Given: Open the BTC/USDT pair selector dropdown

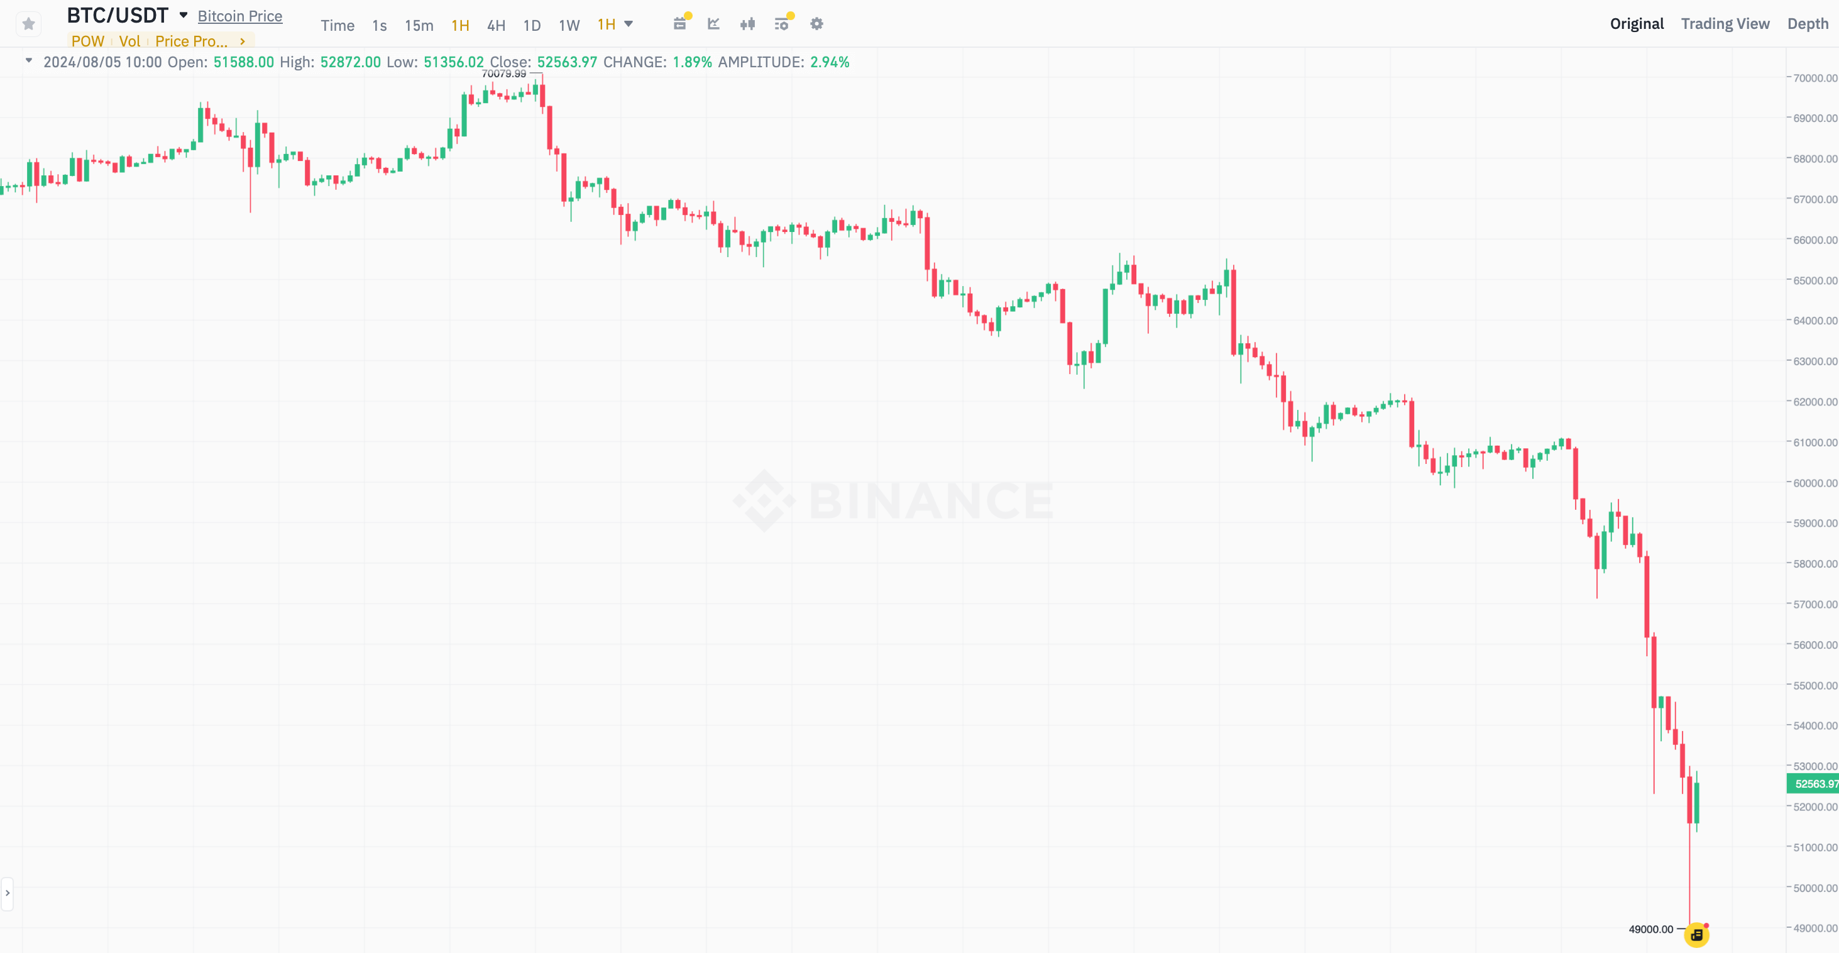Looking at the screenshot, I should [184, 15].
